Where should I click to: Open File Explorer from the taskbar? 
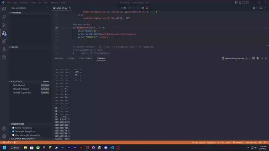[26, 148]
